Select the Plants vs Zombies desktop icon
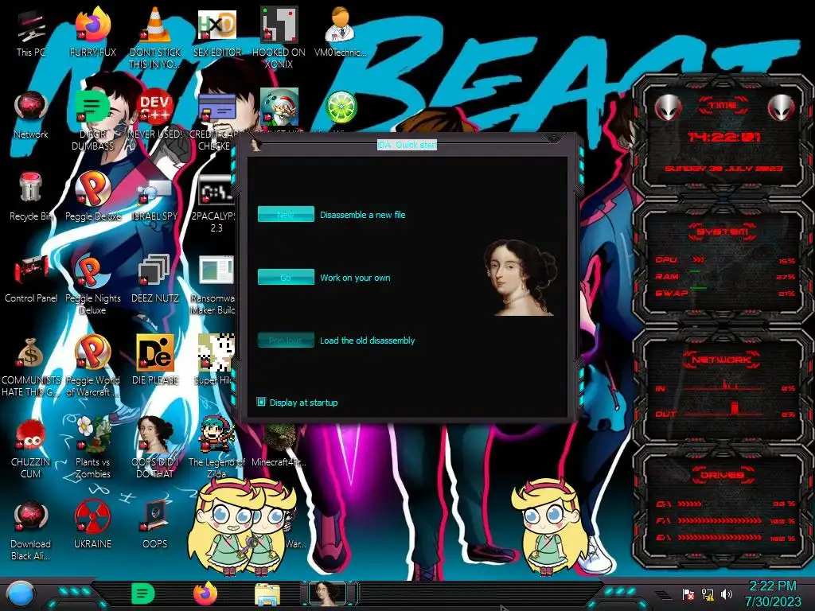This screenshot has width=815, height=611. tap(93, 448)
